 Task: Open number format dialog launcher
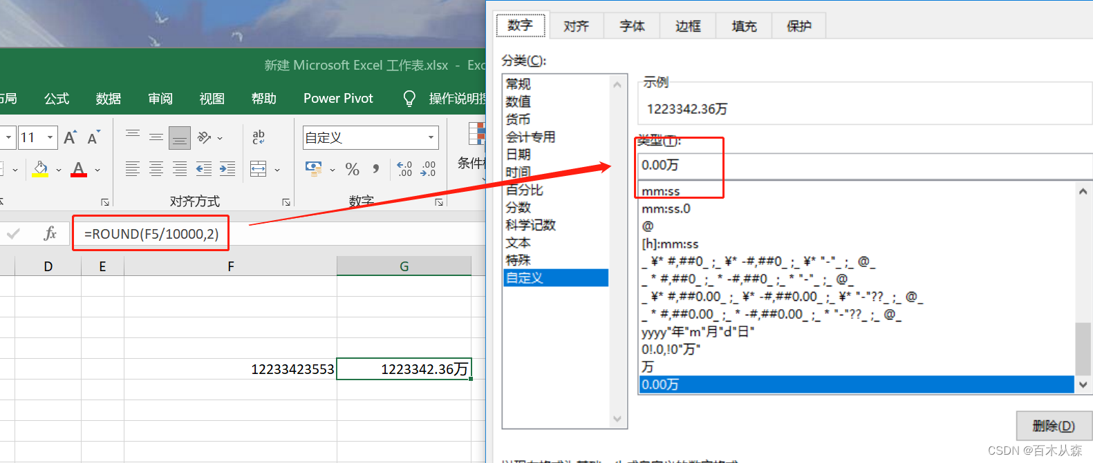439,202
